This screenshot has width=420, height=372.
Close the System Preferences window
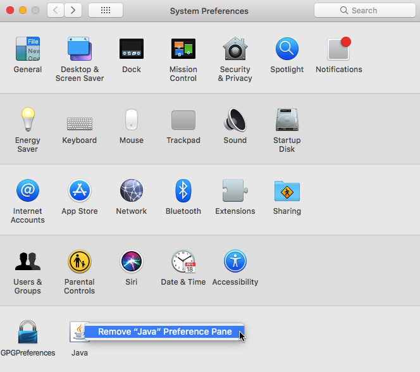coord(10,10)
